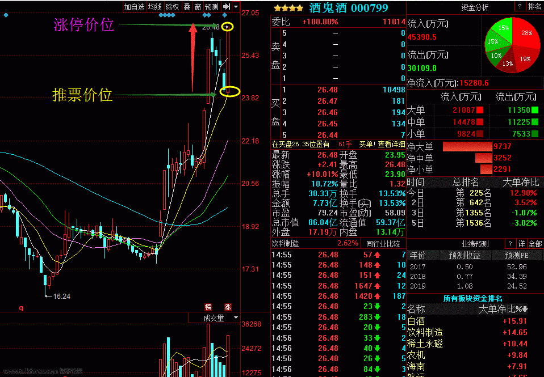
Task: Click the 委比 value +100.00%
Action: point(320,22)
